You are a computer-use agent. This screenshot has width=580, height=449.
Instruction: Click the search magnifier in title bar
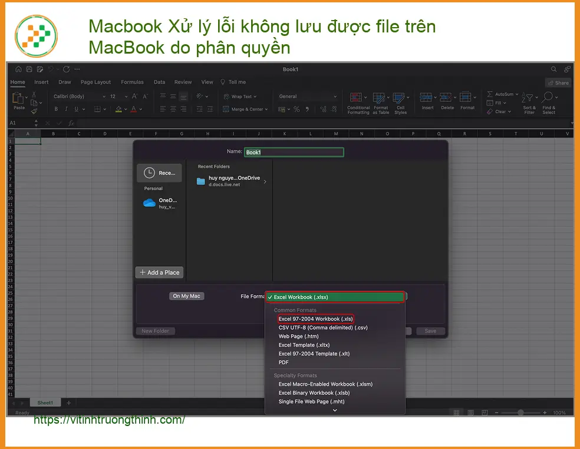pos(553,69)
